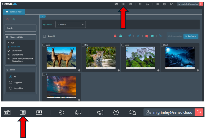The image size is (205, 139).
Task: Open the IT Room 2 group dropdown
Action: [x=71, y=25]
